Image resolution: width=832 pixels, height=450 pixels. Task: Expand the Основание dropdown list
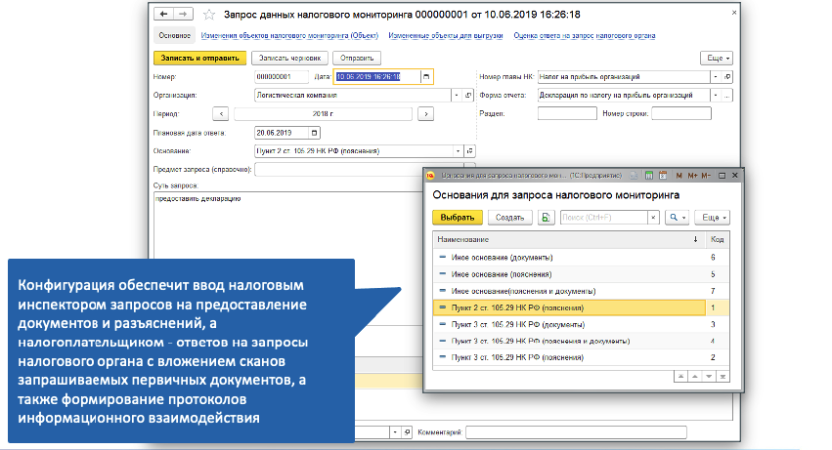point(459,150)
